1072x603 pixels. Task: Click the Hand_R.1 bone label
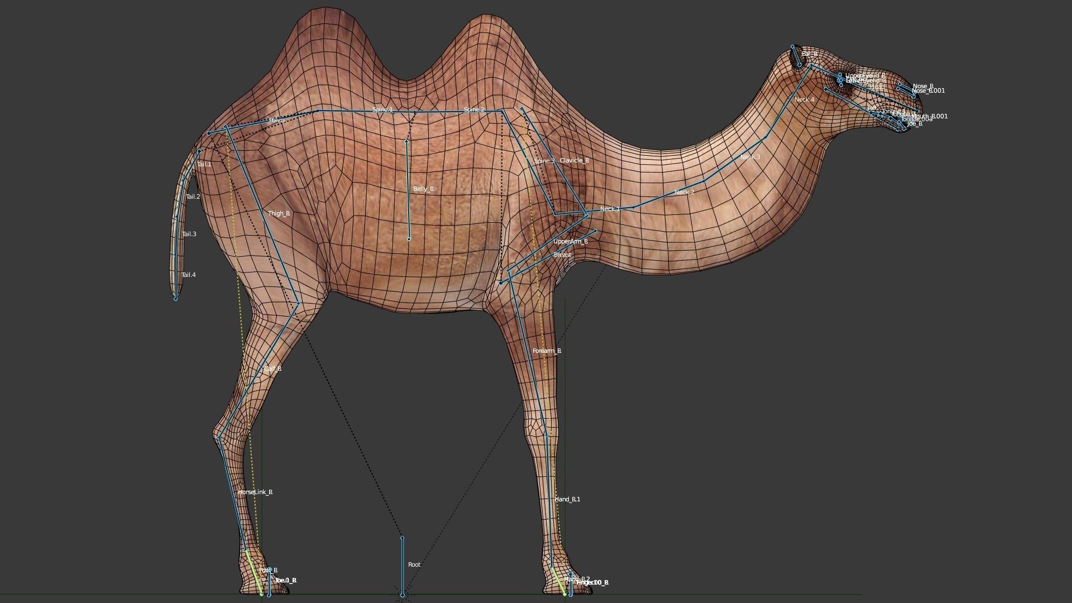tap(567, 500)
